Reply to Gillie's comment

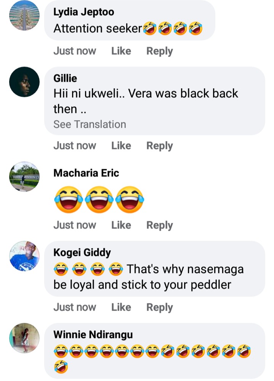click(160, 146)
